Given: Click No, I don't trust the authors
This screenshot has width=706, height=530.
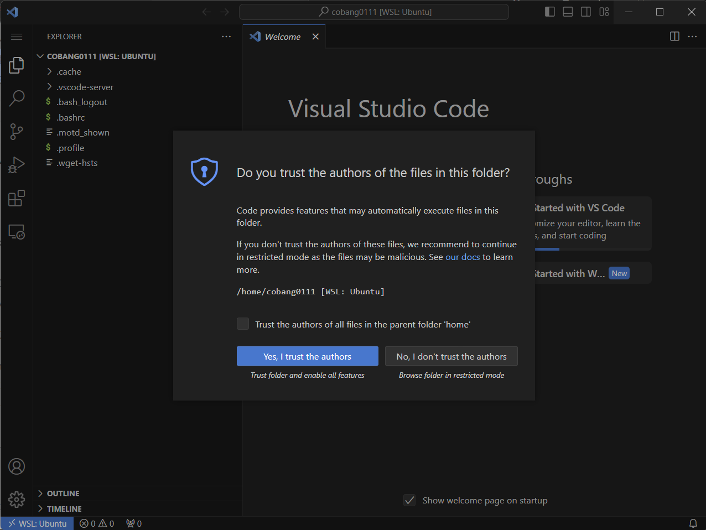Looking at the screenshot, I should click(x=451, y=356).
